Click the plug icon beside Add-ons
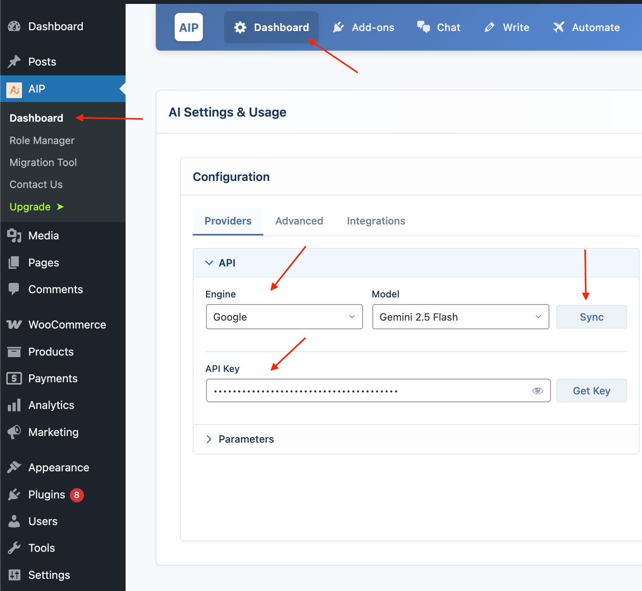Viewport: 642px width, 591px height. click(338, 27)
